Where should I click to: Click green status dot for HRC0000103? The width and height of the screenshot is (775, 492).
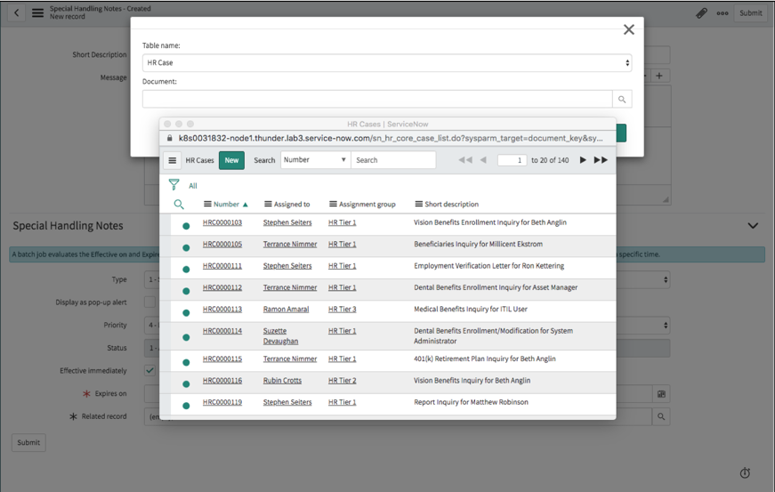pyautogui.click(x=186, y=226)
